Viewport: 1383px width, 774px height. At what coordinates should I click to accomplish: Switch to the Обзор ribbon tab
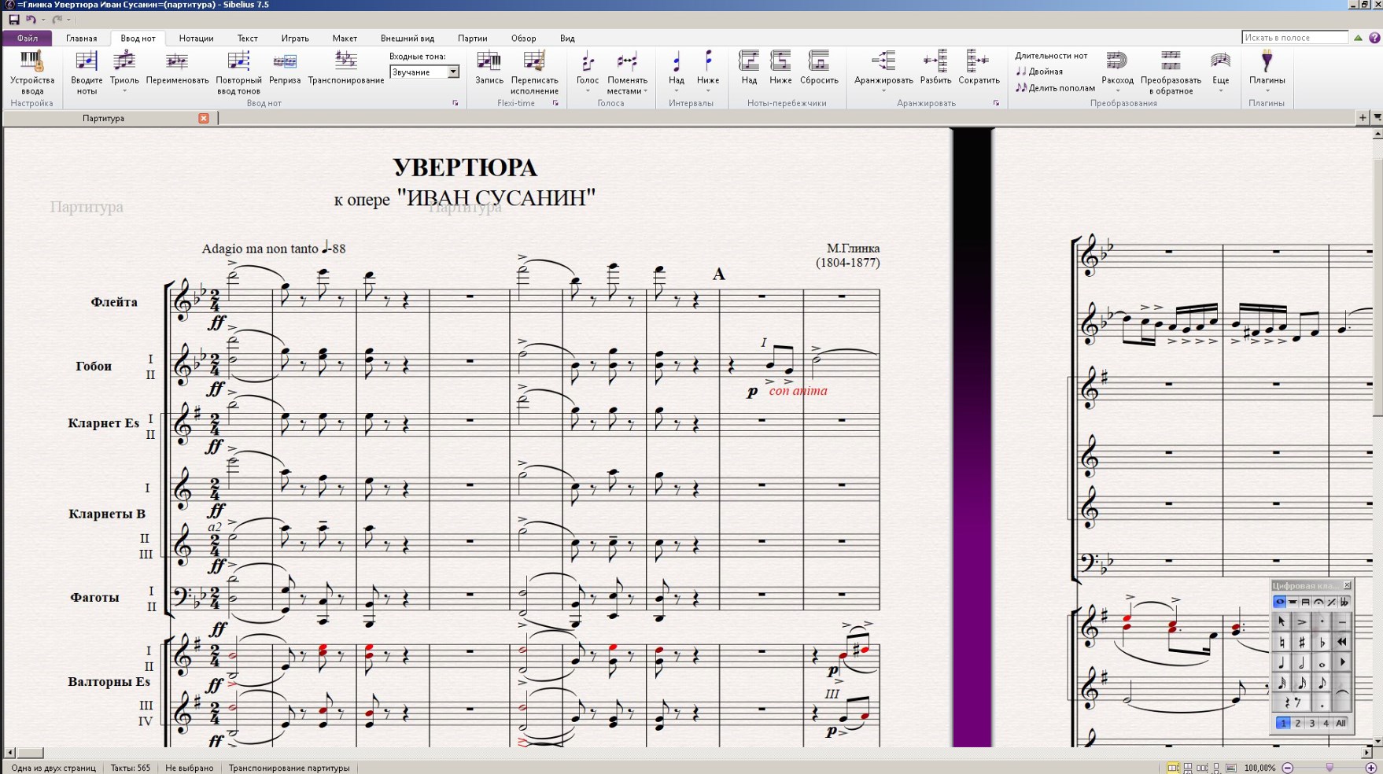[523, 38]
